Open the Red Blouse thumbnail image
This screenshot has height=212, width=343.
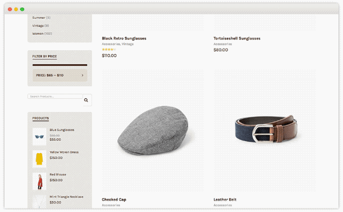39,181
